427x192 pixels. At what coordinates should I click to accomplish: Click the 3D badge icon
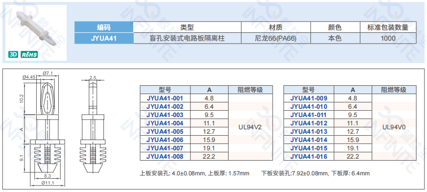[x=13, y=55]
